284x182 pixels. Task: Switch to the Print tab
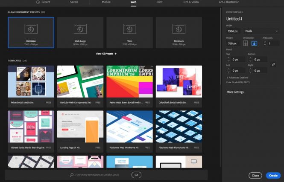point(159,2)
